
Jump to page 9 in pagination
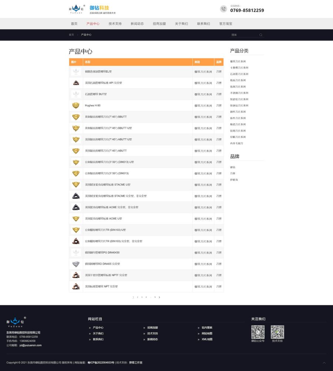155,297
